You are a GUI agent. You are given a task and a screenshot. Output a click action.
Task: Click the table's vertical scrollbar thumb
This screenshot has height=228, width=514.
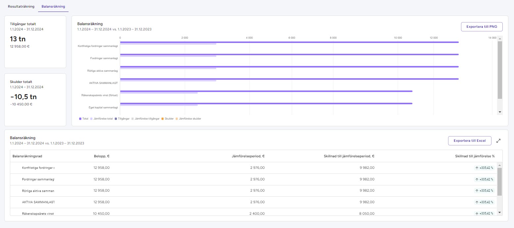click(x=500, y=182)
